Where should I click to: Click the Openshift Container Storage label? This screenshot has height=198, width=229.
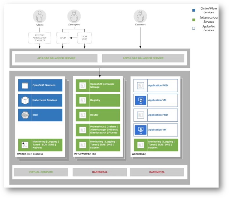(102, 85)
